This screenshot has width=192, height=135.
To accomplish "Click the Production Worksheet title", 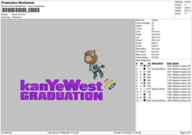I will click(18, 3).
